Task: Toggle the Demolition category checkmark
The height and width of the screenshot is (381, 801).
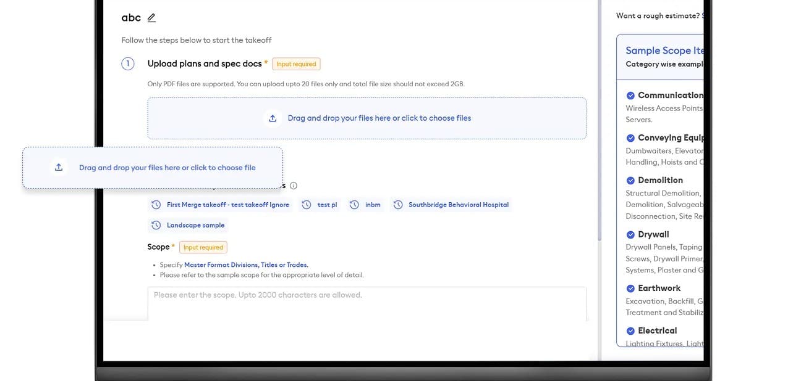Action: coord(630,181)
